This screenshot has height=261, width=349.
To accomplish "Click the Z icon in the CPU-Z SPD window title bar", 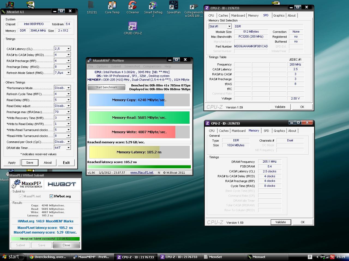I will [207, 8].
